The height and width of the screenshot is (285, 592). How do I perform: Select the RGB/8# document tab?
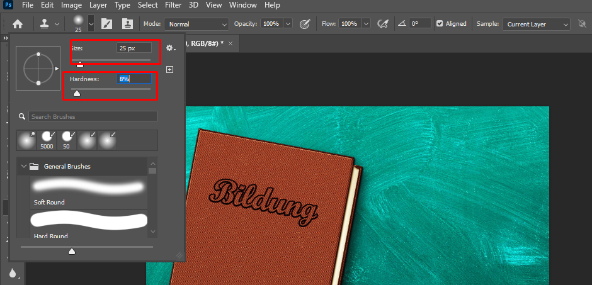(211, 43)
